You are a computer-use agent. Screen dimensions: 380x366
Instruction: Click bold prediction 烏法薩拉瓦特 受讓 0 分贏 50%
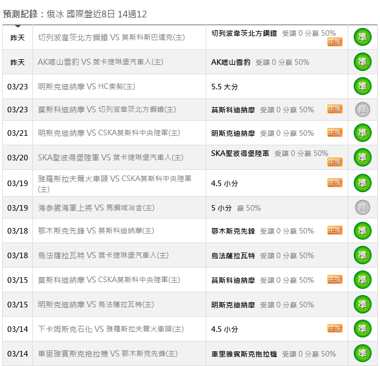tap(263, 256)
